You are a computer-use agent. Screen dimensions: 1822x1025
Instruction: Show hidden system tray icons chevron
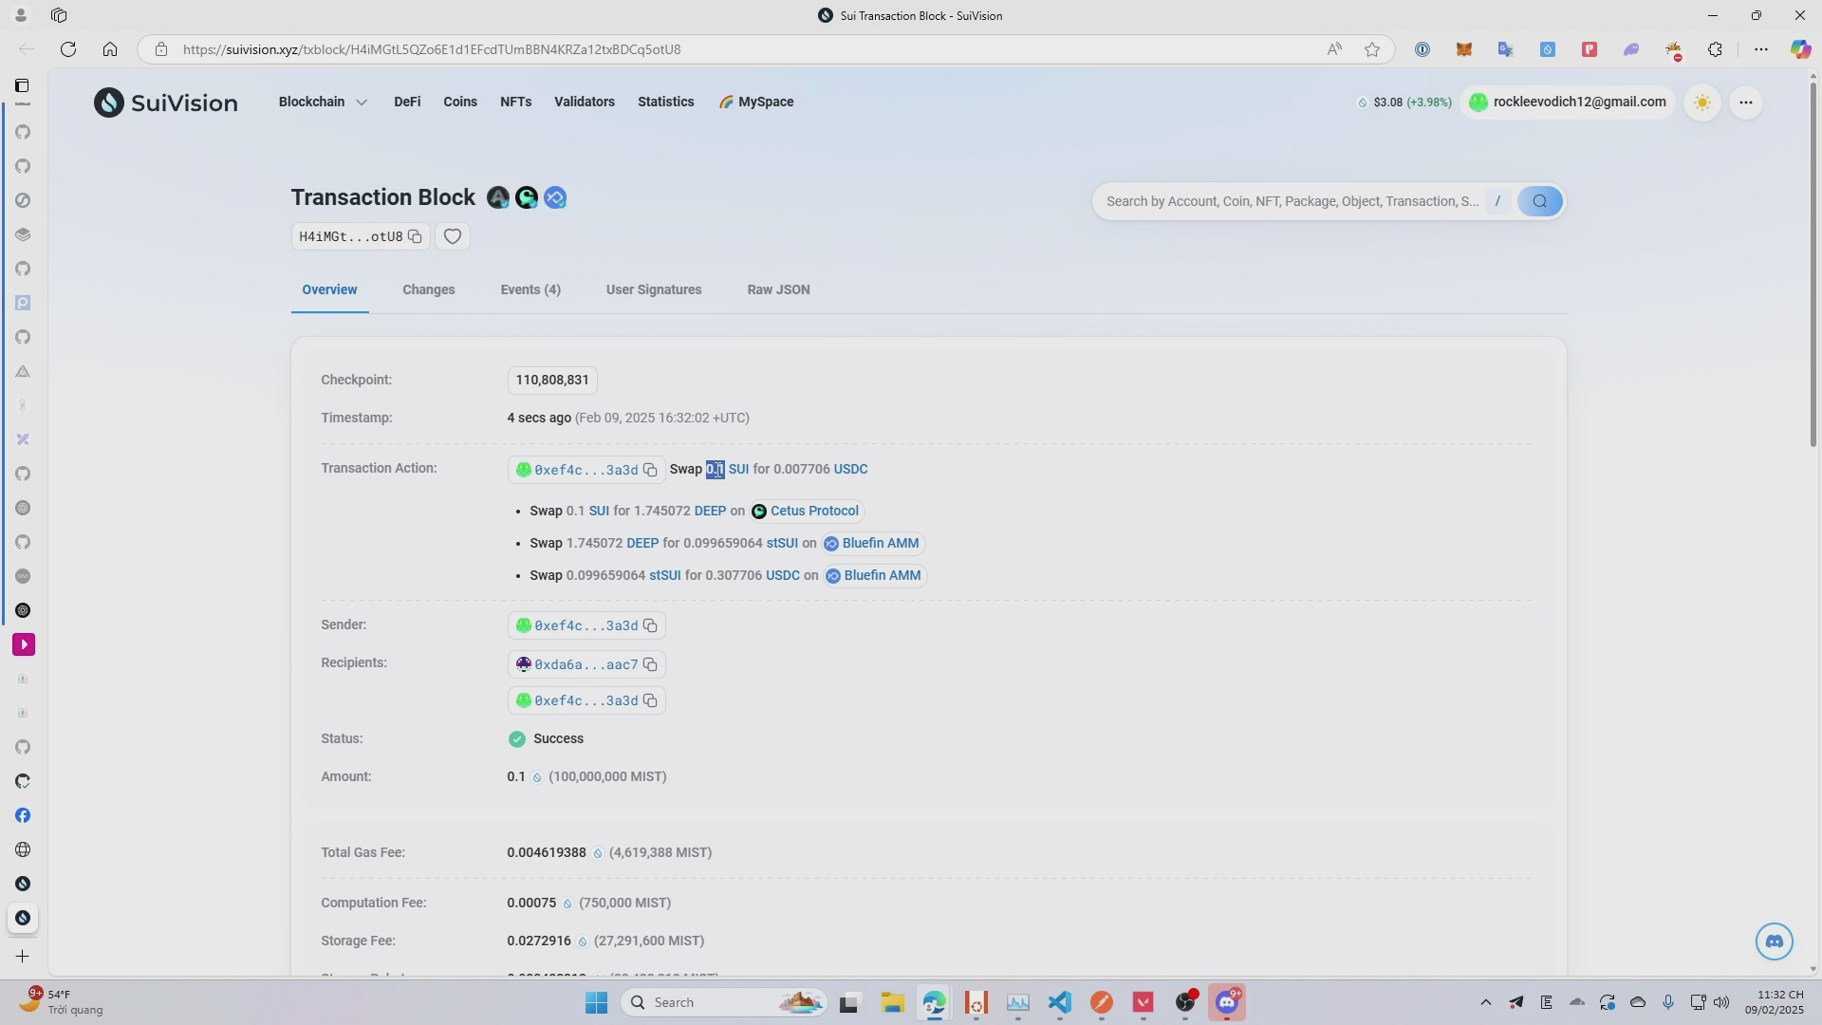(1485, 1002)
